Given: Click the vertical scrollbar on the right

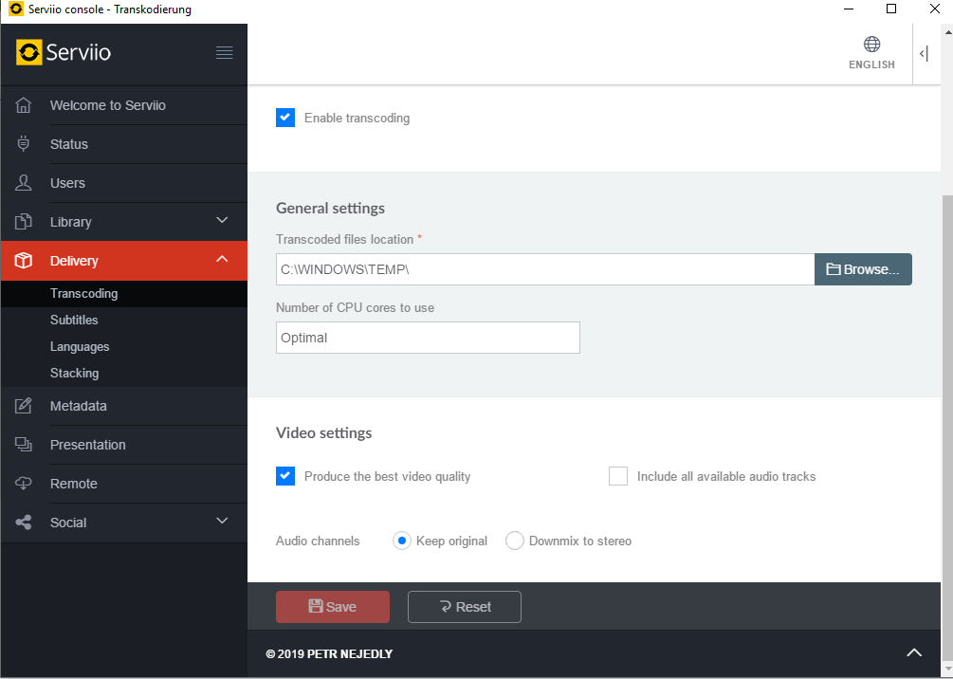Looking at the screenshot, I should (x=947, y=379).
